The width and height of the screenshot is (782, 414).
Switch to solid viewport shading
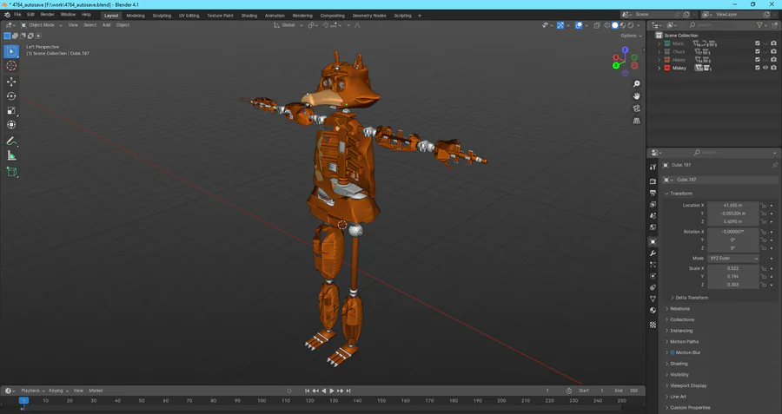pos(615,25)
